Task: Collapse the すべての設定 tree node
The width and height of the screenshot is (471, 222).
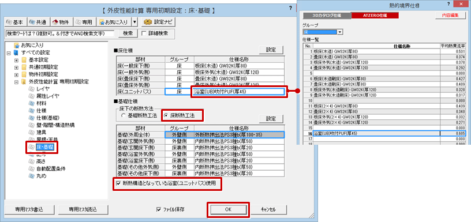Action: tap(9, 53)
